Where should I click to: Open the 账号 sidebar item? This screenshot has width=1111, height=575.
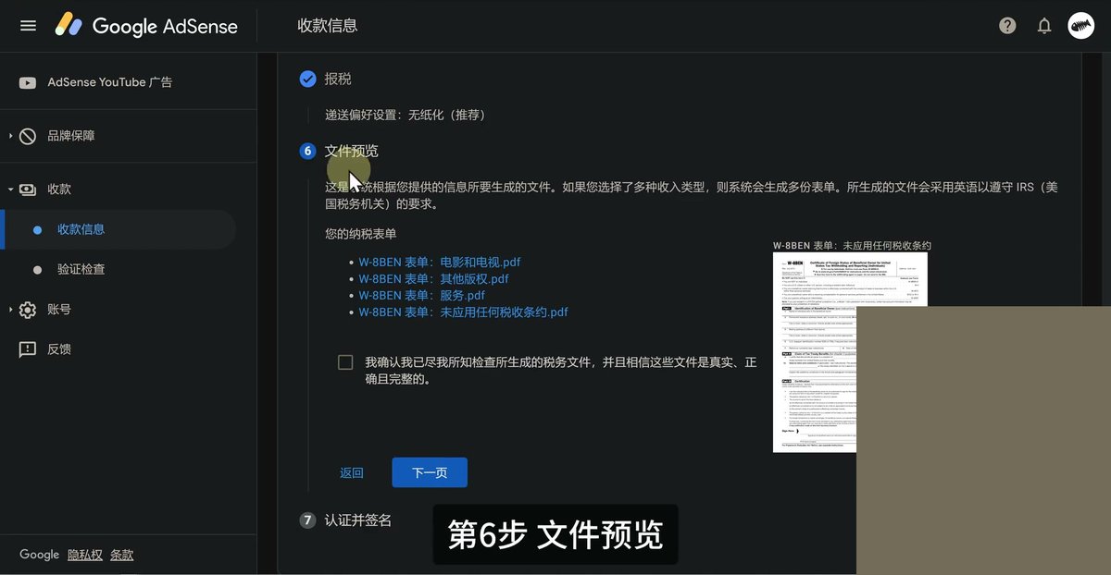59,310
